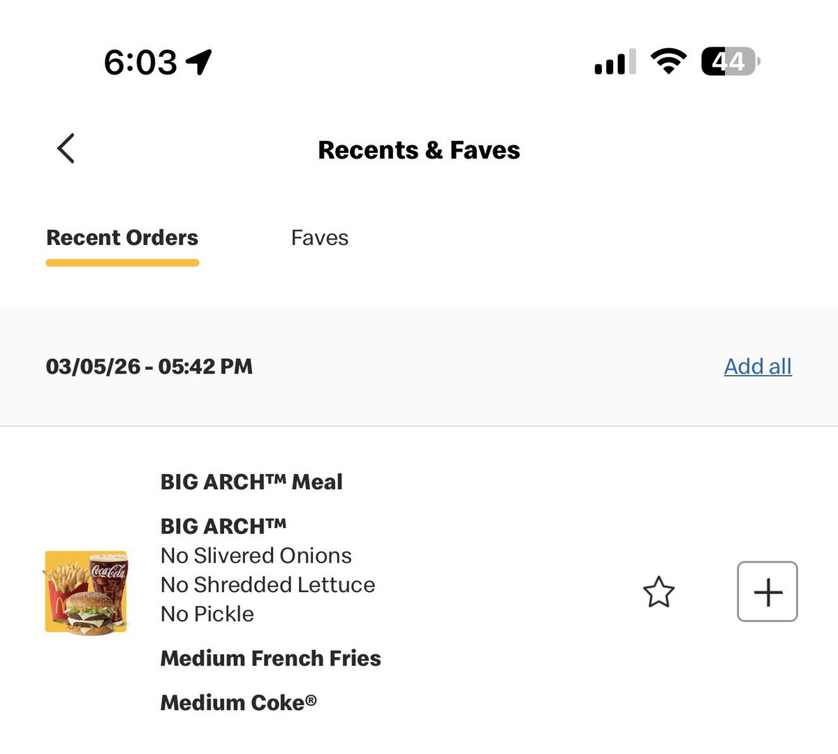Tap the No Pickle customization text
This screenshot has height=754, width=838.
(207, 614)
